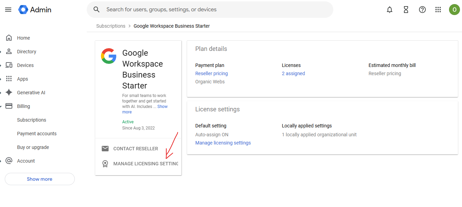Open the Help question mark icon
Screen dimensions: 462x207
[422, 10]
